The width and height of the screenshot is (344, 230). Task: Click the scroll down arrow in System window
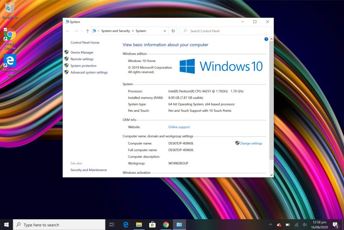[x=271, y=175]
